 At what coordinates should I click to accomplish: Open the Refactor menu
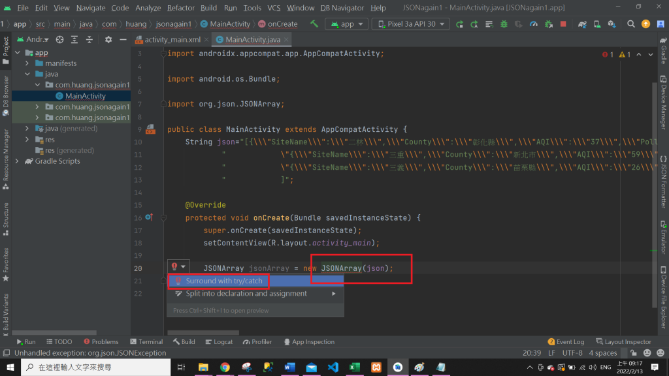pyautogui.click(x=180, y=8)
